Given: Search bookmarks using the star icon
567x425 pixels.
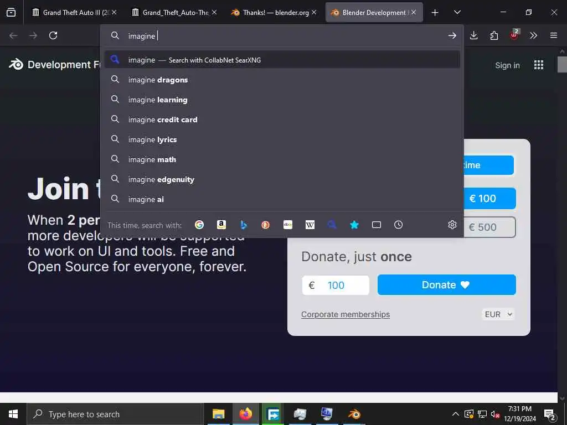Looking at the screenshot, I should point(354,225).
